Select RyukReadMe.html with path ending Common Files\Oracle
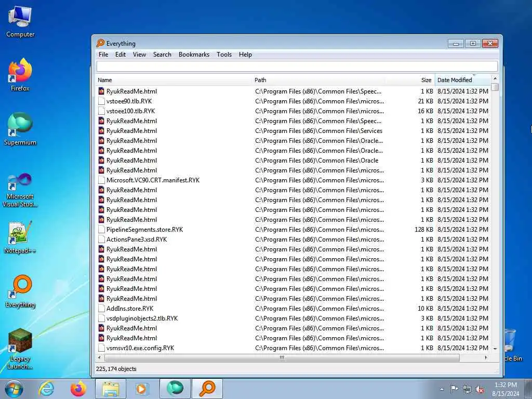 click(131, 160)
